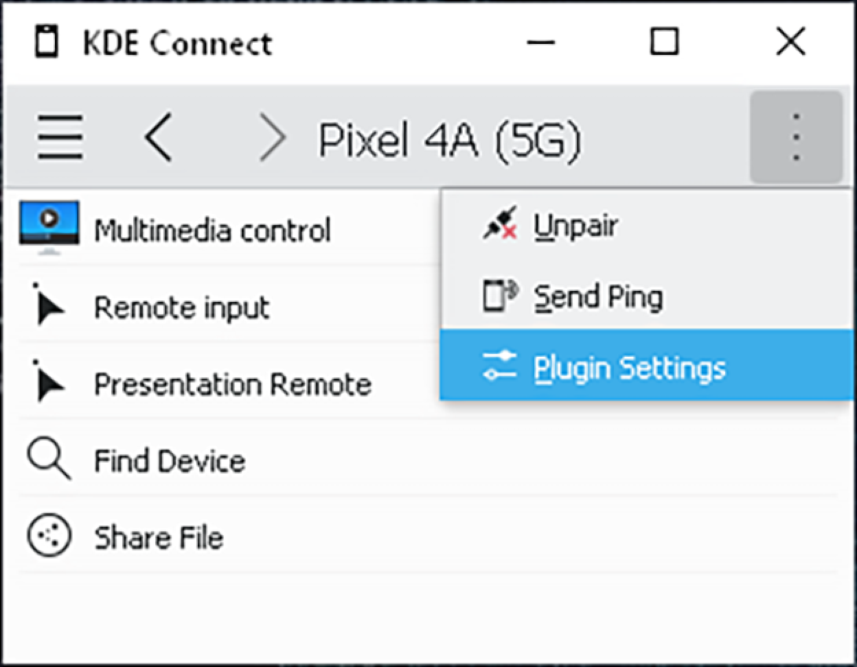Maximize the KDE Connect window
Image resolution: width=857 pixels, height=667 pixels.
pos(664,41)
